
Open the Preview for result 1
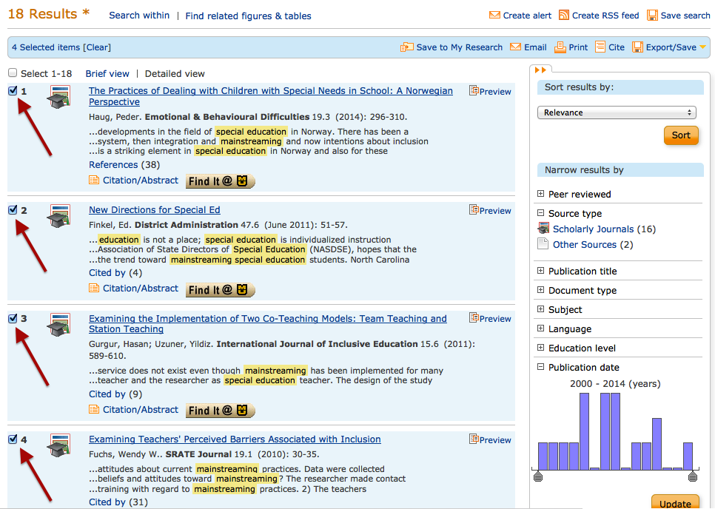coord(490,91)
